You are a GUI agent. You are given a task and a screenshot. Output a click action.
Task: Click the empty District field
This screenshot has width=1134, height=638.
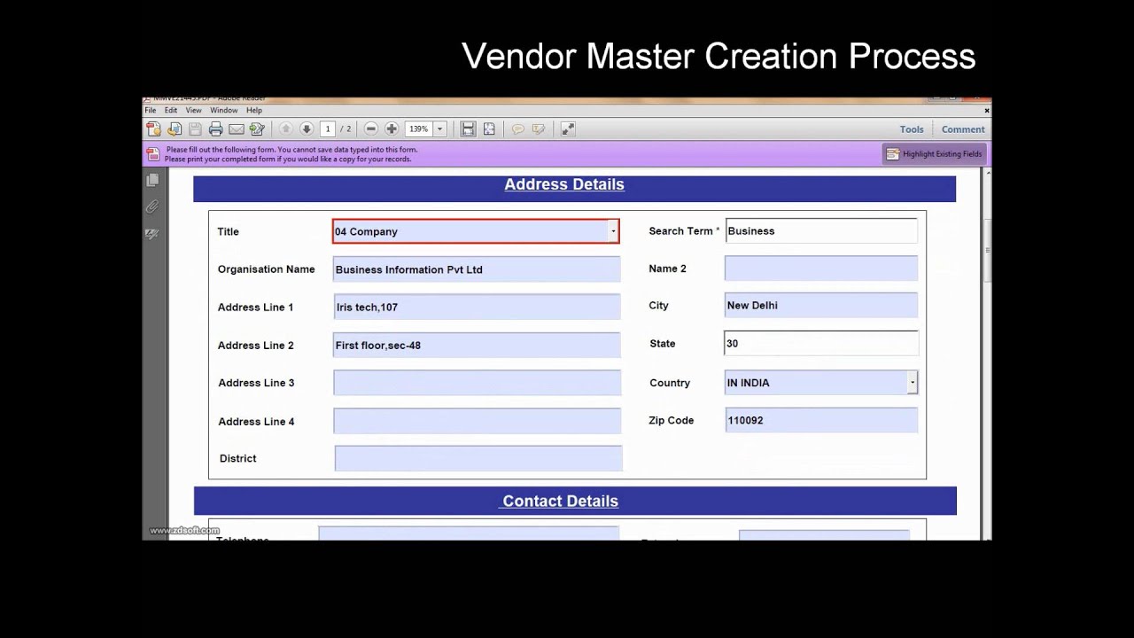(x=478, y=458)
